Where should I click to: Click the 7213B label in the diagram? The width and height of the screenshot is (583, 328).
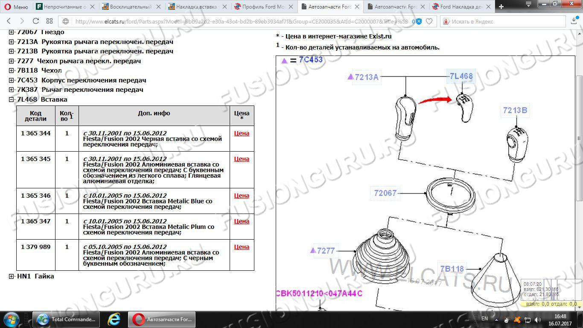[x=515, y=110]
